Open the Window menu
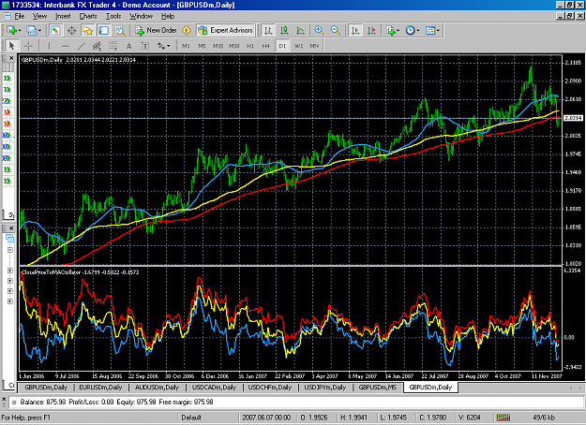586x425 pixels. pyautogui.click(x=141, y=16)
